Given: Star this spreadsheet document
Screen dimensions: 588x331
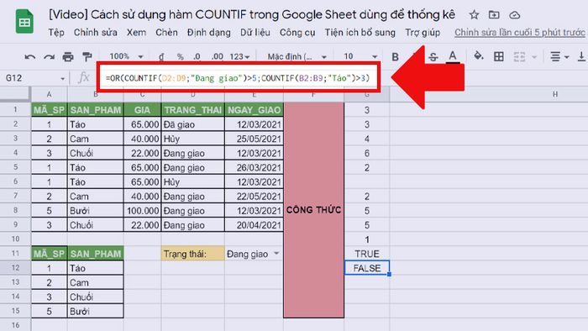Looking at the screenshot, I should tap(474, 15).
